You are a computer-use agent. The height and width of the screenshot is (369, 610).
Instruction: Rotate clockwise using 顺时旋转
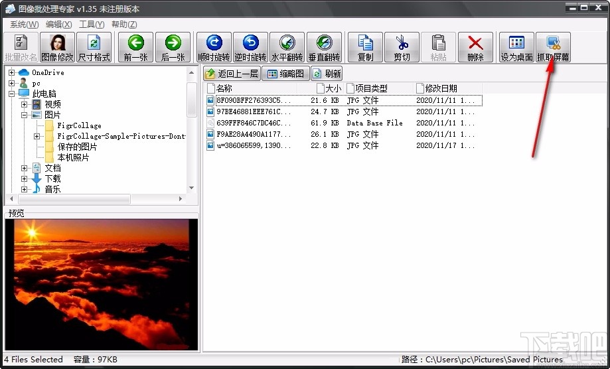pos(214,47)
